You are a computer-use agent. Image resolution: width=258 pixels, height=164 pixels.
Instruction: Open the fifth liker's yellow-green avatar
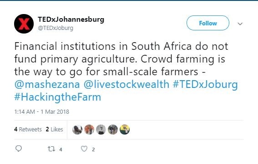coord(125,130)
